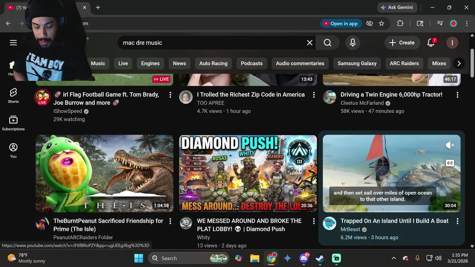Click the page vertical scrollbar
The width and height of the screenshot is (475, 267).
point(472,63)
